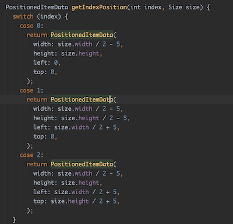233x224 pixels.
Task: Click the closing ');' of case 2
Action: [x=30, y=211]
